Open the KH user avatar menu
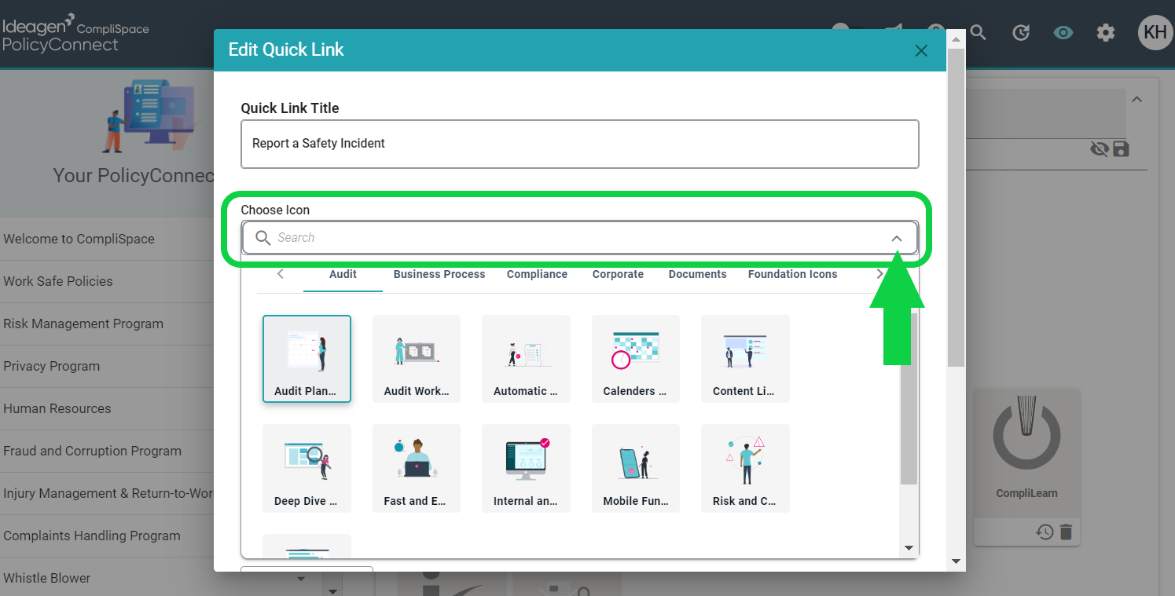 point(1155,32)
